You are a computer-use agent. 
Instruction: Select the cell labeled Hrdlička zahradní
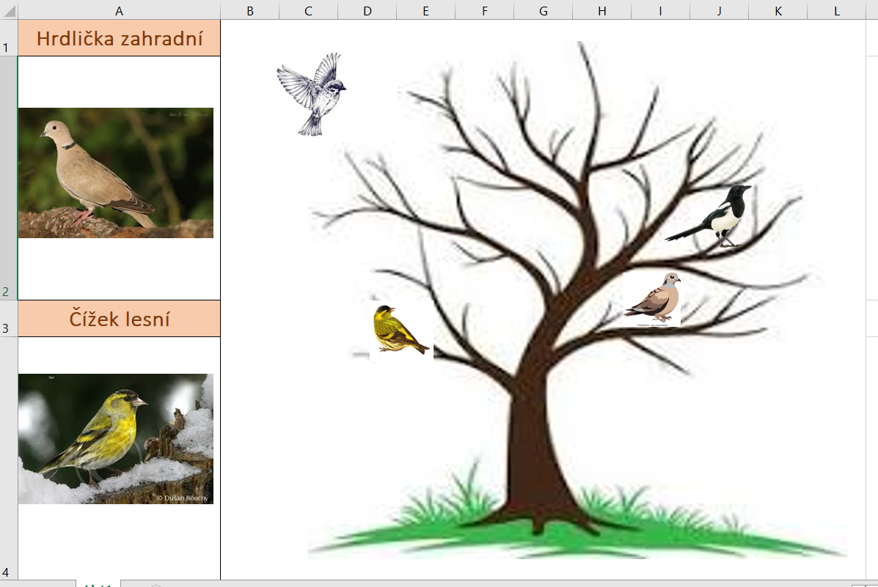[119, 39]
